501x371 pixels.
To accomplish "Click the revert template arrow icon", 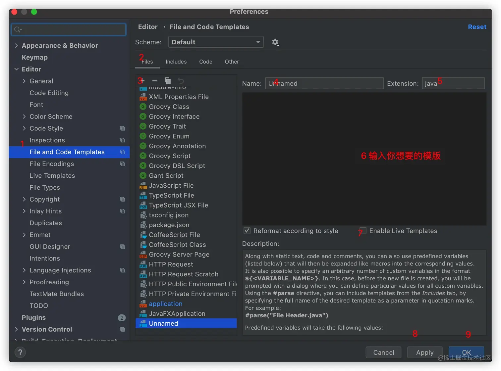I will point(181,80).
